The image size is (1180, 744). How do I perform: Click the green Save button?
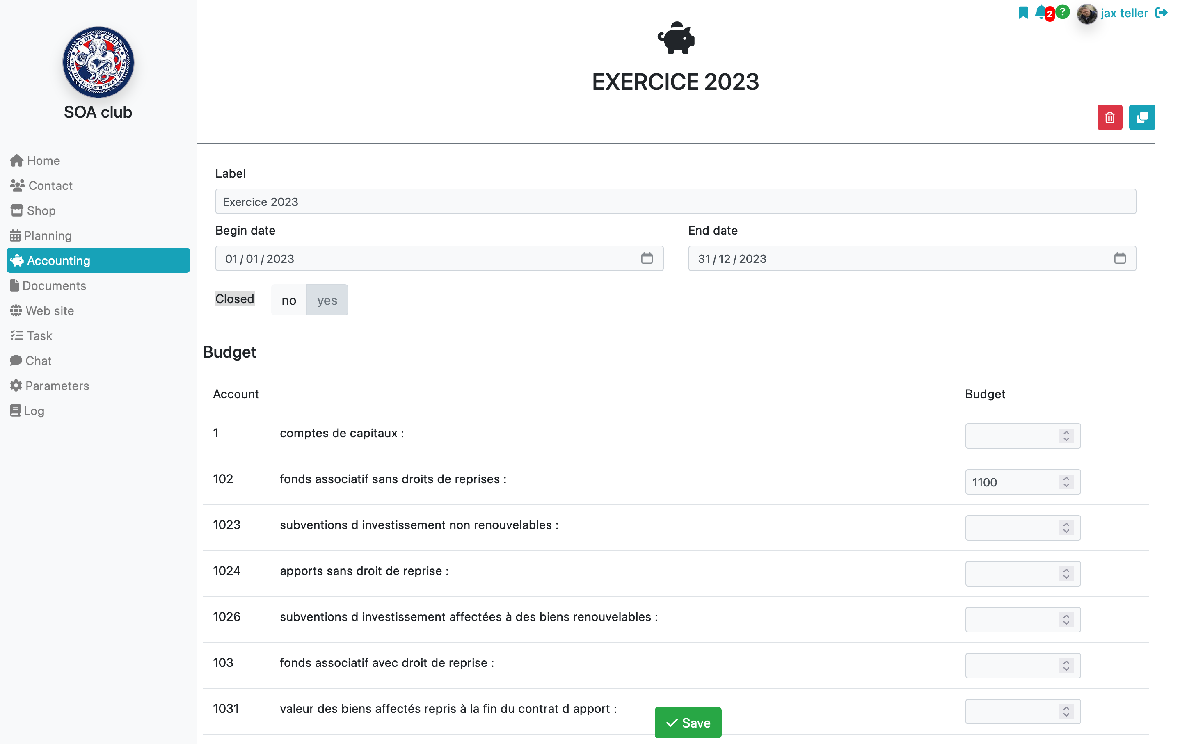click(x=688, y=722)
